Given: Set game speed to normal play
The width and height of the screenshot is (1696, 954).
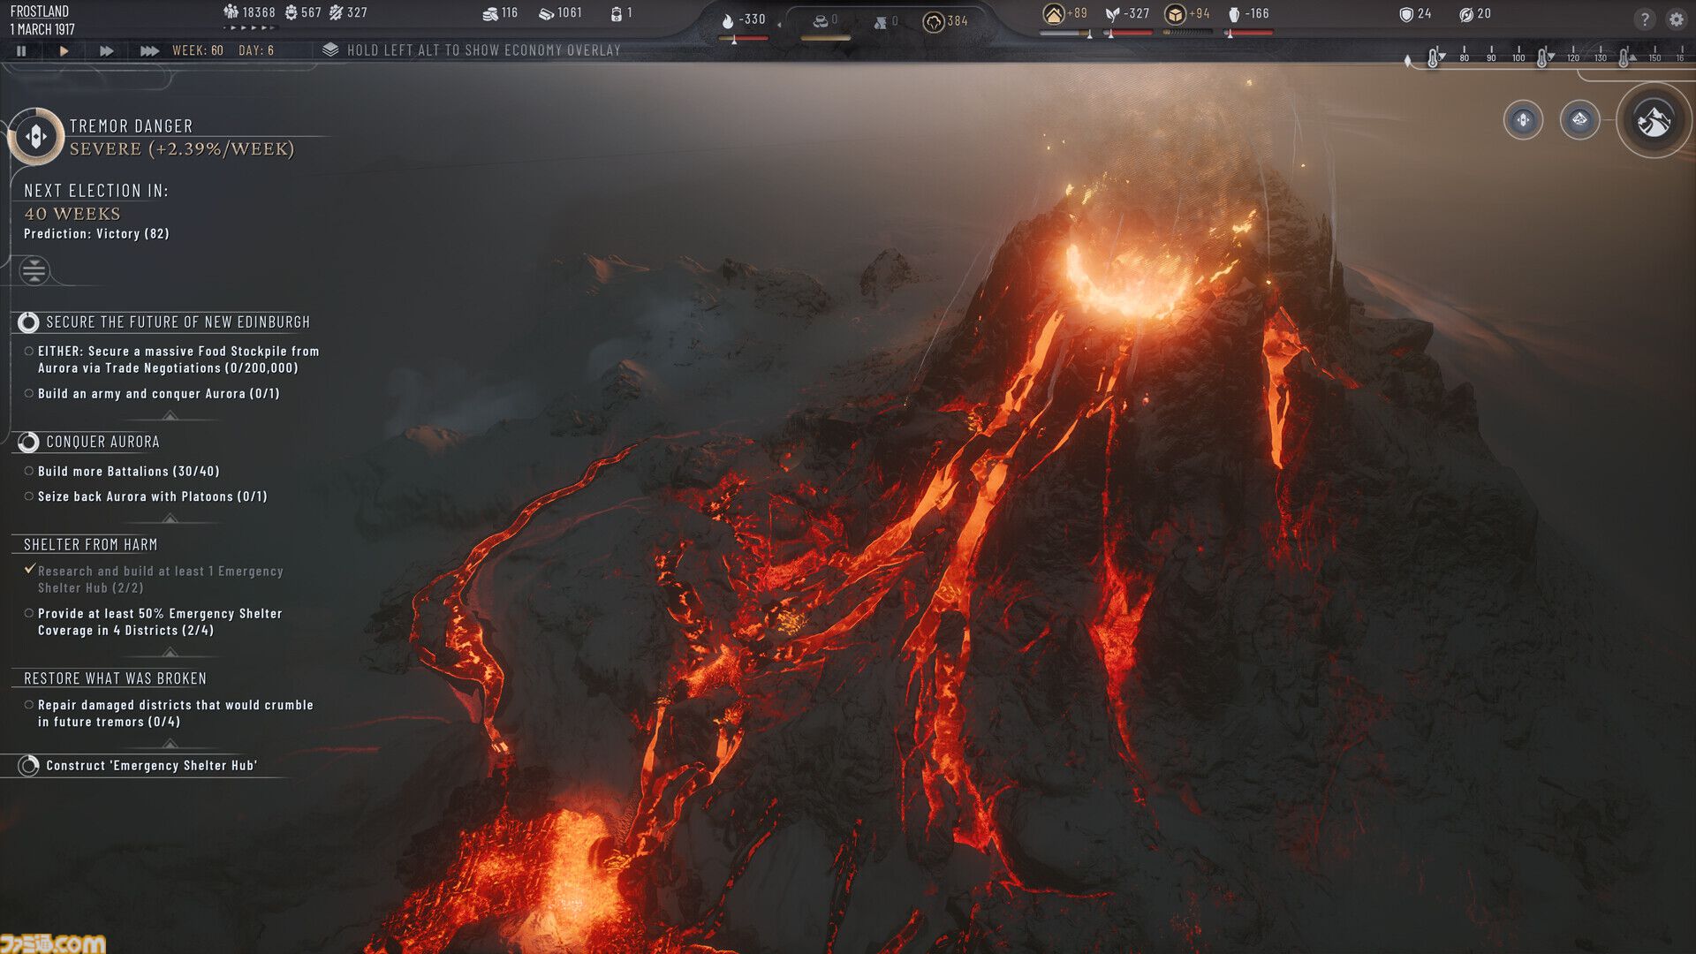Looking at the screenshot, I should coord(64,51).
